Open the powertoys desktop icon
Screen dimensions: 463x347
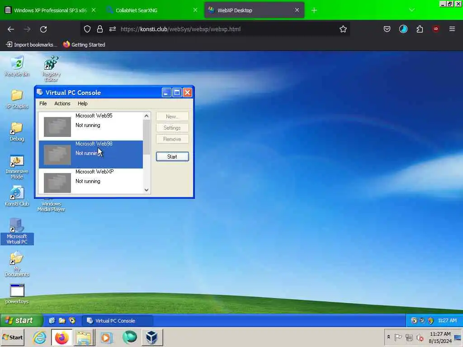[x=17, y=294]
